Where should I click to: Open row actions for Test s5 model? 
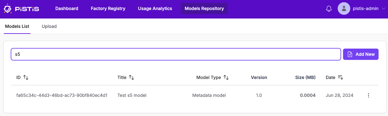click(x=369, y=95)
